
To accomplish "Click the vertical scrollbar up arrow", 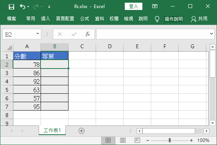I will click(x=212, y=47).
